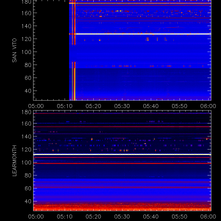Click the 160 frequency label on Learmonth axis

click(26, 123)
